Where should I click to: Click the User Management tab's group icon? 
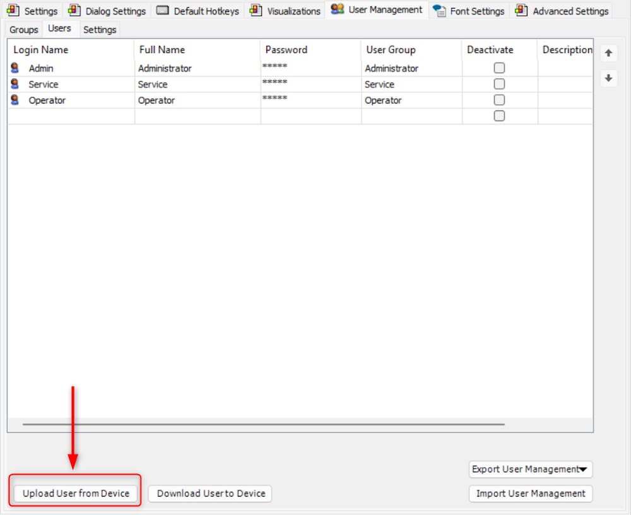point(337,9)
